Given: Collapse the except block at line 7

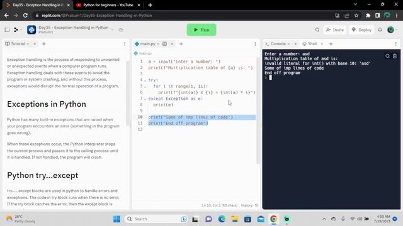Looking at the screenshot, I should pos(145,99).
